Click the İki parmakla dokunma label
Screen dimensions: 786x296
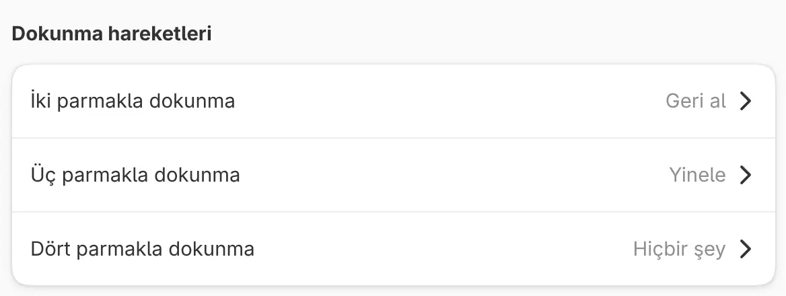click(x=133, y=101)
